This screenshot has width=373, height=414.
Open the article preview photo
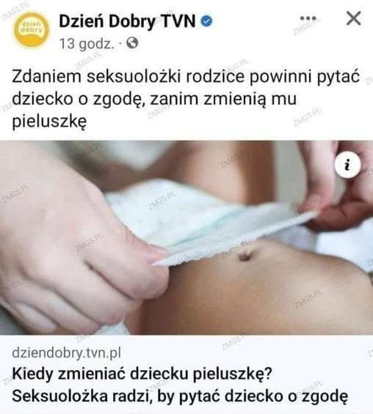186,237
